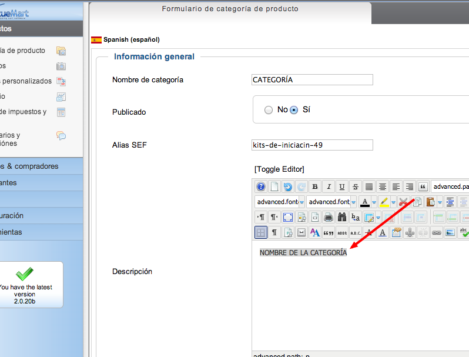
Task: Click the anchor icon
Action: click(410, 232)
